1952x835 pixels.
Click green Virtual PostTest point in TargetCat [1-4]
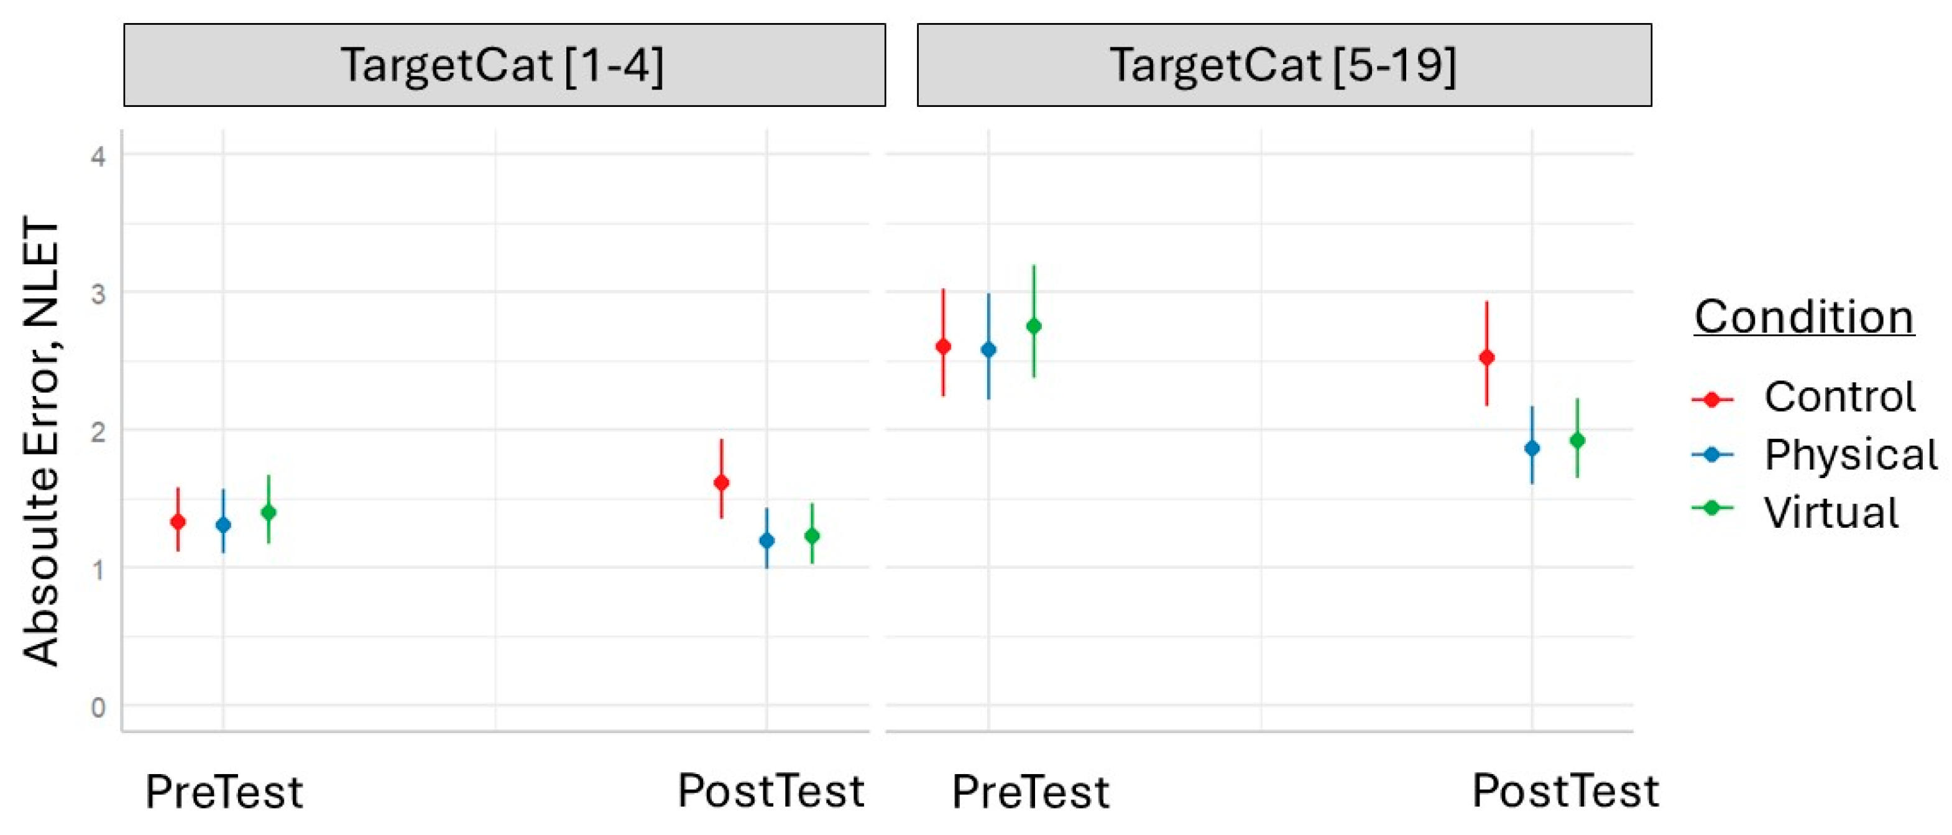811,536
